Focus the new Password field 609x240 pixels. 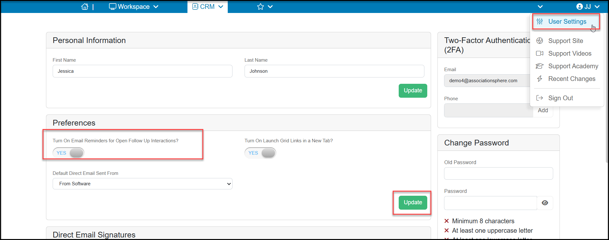(490, 203)
